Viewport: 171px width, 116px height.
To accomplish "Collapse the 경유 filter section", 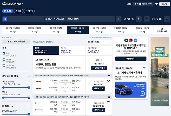I will (29, 48).
